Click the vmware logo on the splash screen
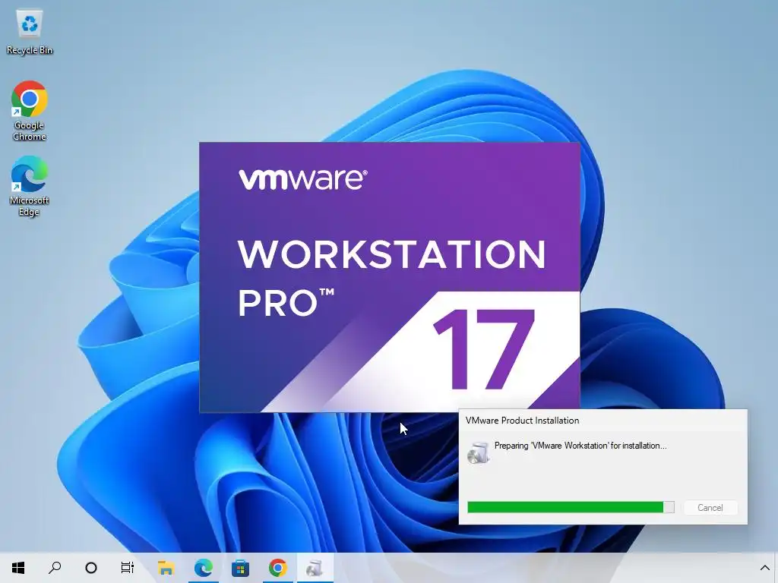Image resolution: width=778 pixels, height=583 pixels. click(x=302, y=179)
